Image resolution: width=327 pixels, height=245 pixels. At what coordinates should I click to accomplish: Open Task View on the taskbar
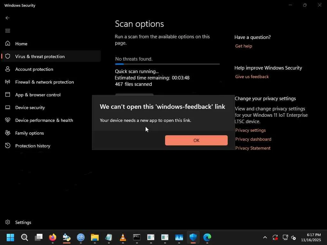point(39,237)
